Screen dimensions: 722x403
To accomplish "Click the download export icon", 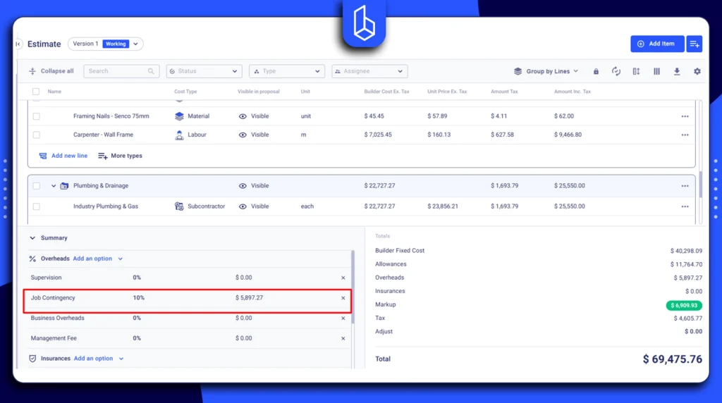I will coord(677,71).
